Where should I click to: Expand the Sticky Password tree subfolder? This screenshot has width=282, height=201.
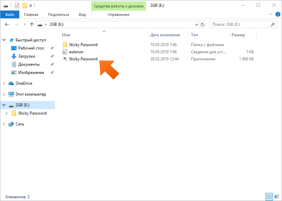tap(7, 113)
